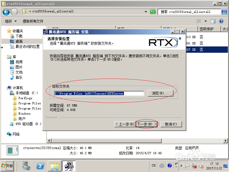Click the Explorer forward navigation arrow
This screenshot has height=172, width=229.
click(x=14, y=12)
